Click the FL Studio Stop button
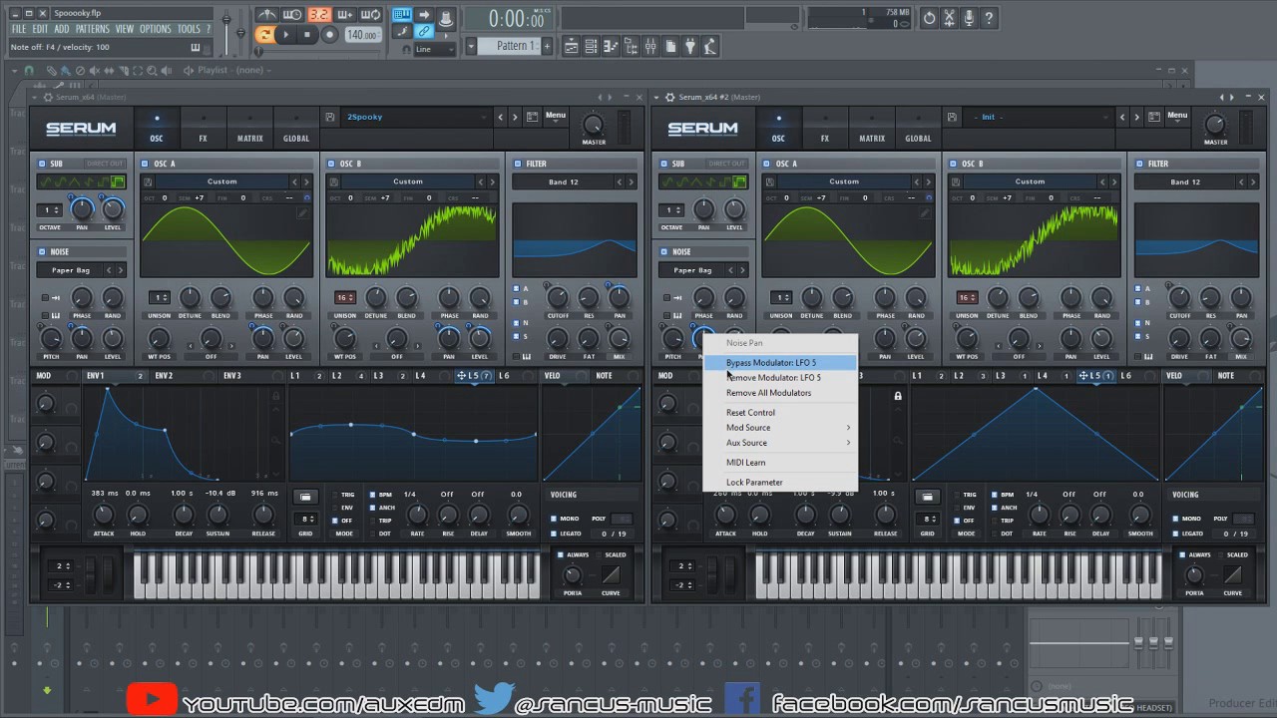This screenshot has width=1277, height=718. pyautogui.click(x=307, y=35)
